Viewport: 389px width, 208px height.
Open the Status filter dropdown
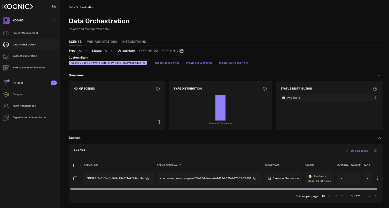coord(109,51)
